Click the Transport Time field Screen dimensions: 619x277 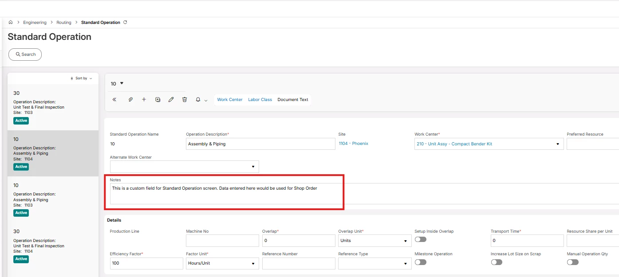pos(527,241)
